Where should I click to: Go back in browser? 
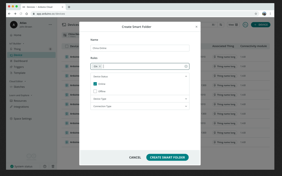click(x=9, y=14)
